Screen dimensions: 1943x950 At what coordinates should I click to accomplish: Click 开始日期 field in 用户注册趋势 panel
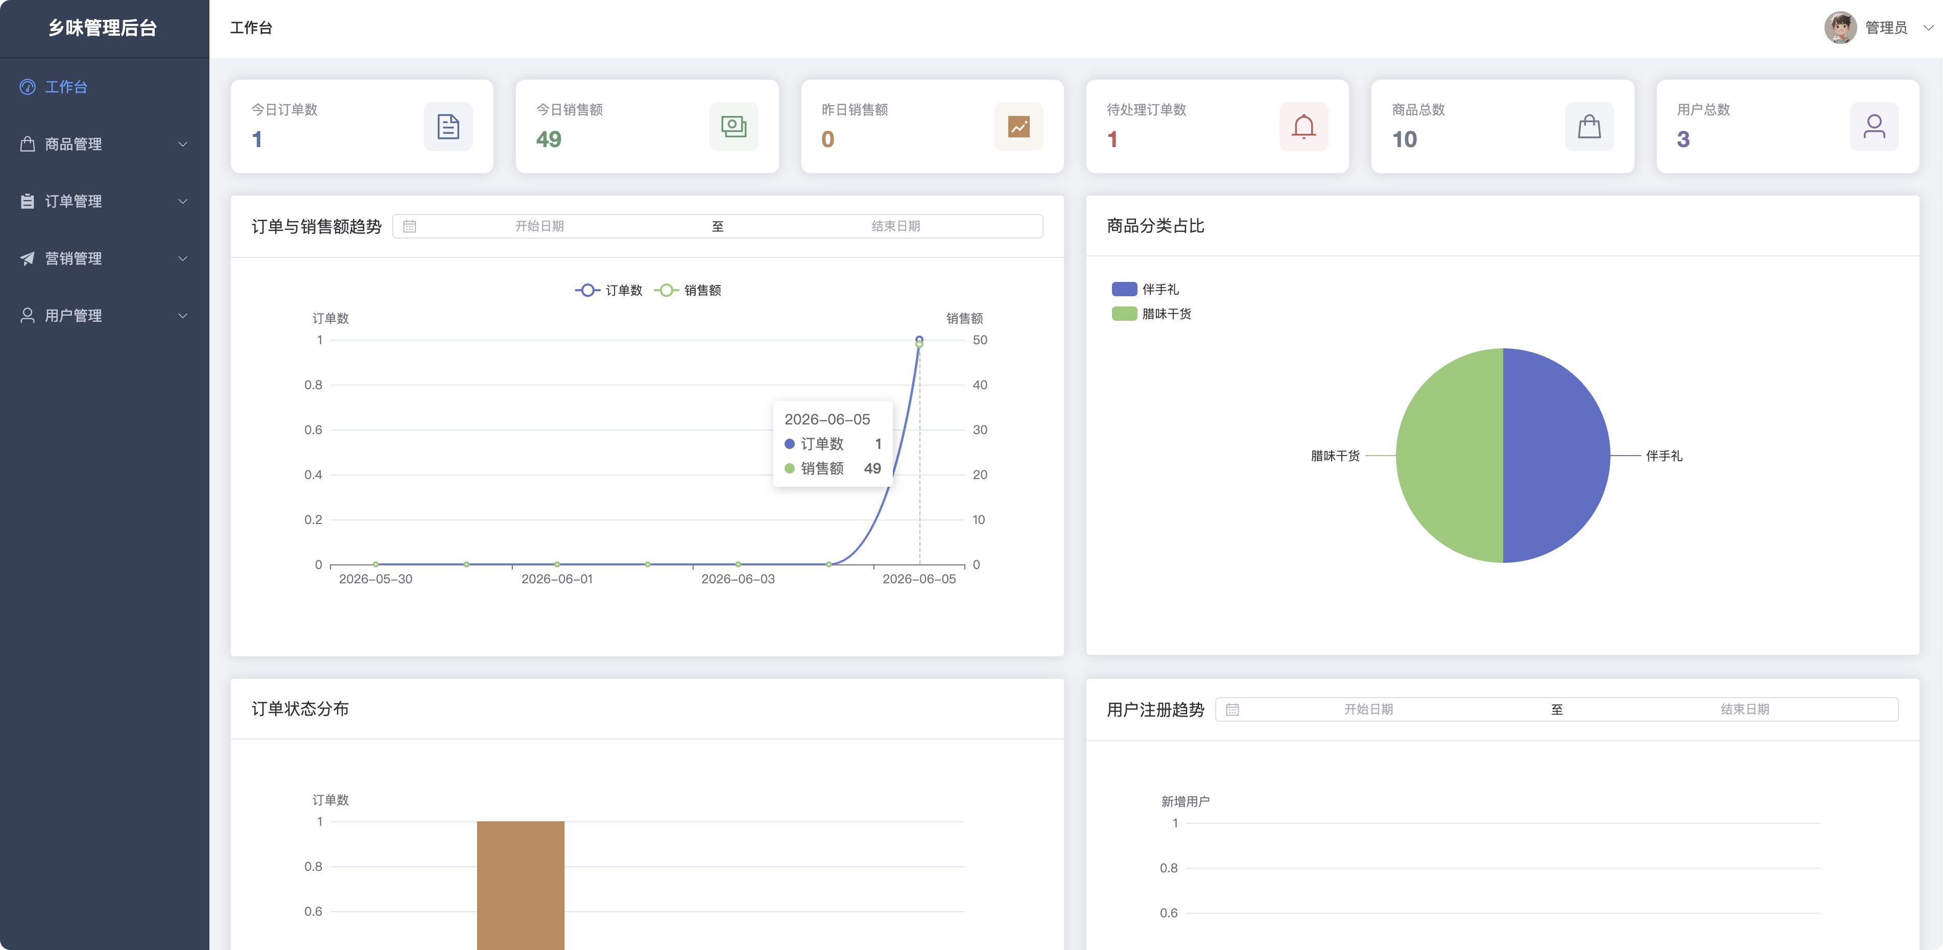(1368, 709)
